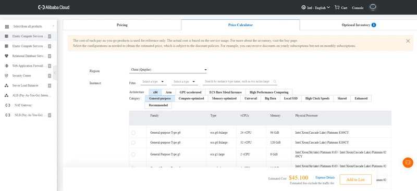Select the ecs.g5.large instance radio button
The height and width of the screenshot is (191, 417).
click(133, 155)
